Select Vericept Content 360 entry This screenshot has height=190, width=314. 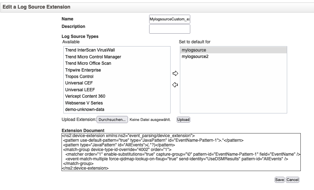click(x=85, y=96)
